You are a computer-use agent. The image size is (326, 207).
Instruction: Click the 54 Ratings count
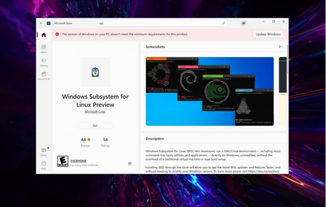(x=105, y=142)
